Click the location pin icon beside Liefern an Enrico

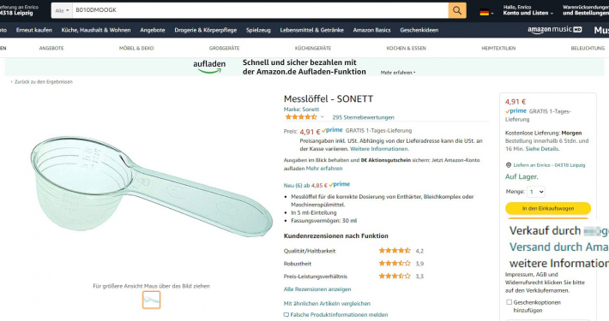[509, 164]
